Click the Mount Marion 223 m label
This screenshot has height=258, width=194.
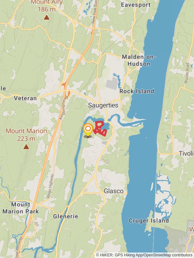26,135
